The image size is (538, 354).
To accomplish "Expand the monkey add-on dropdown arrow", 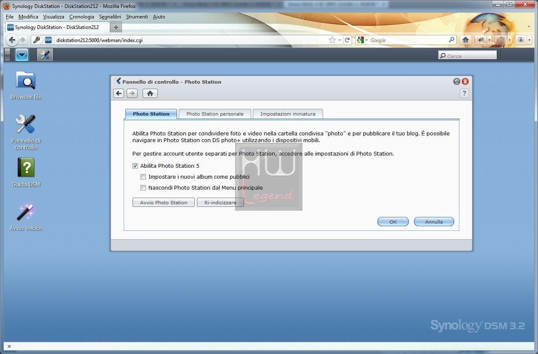I will click(x=509, y=40).
